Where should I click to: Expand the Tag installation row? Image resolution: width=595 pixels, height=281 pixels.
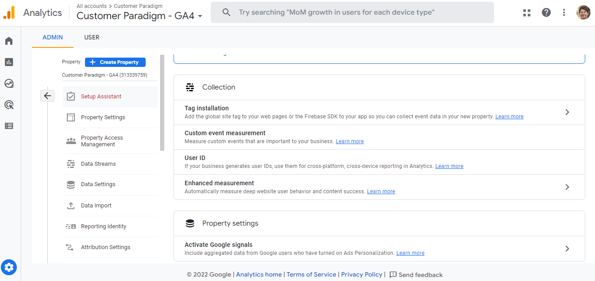pos(567,112)
